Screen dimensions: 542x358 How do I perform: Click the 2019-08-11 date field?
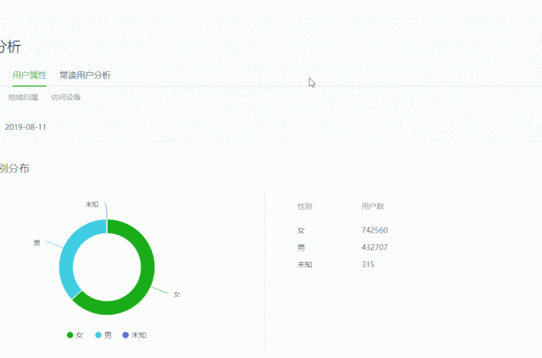point(25,127)
